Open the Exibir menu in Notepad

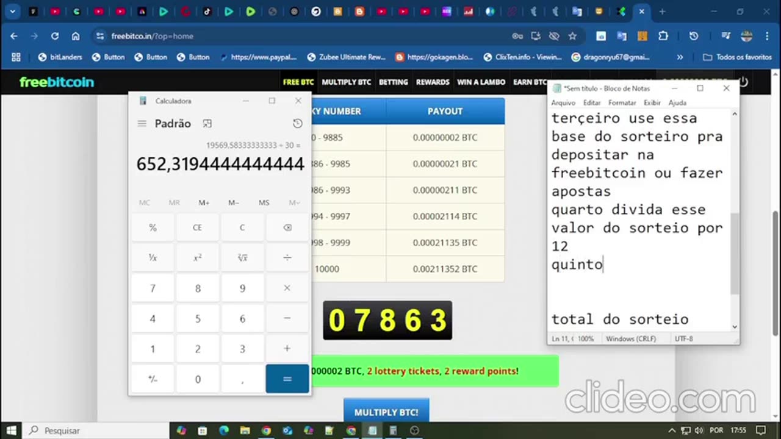652,103
